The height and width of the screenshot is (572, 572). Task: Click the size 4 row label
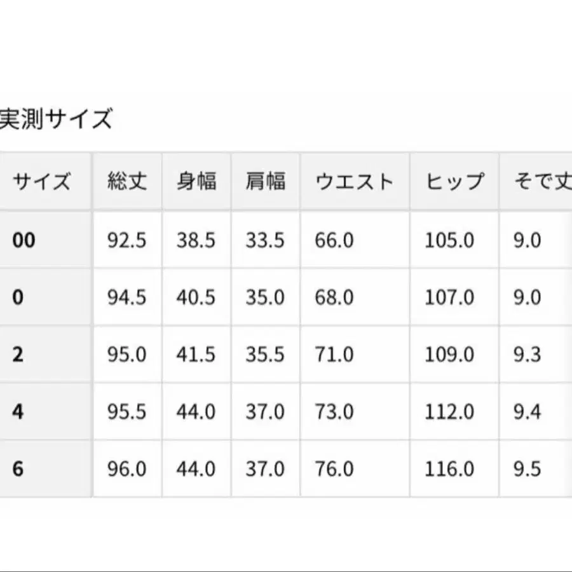[x=18, y=412]
